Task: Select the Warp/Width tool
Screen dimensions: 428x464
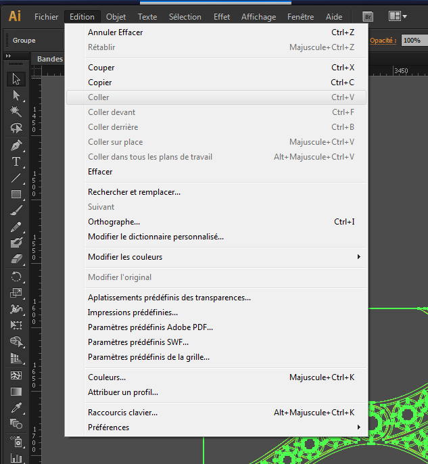Action: click(x=16, y=309)
